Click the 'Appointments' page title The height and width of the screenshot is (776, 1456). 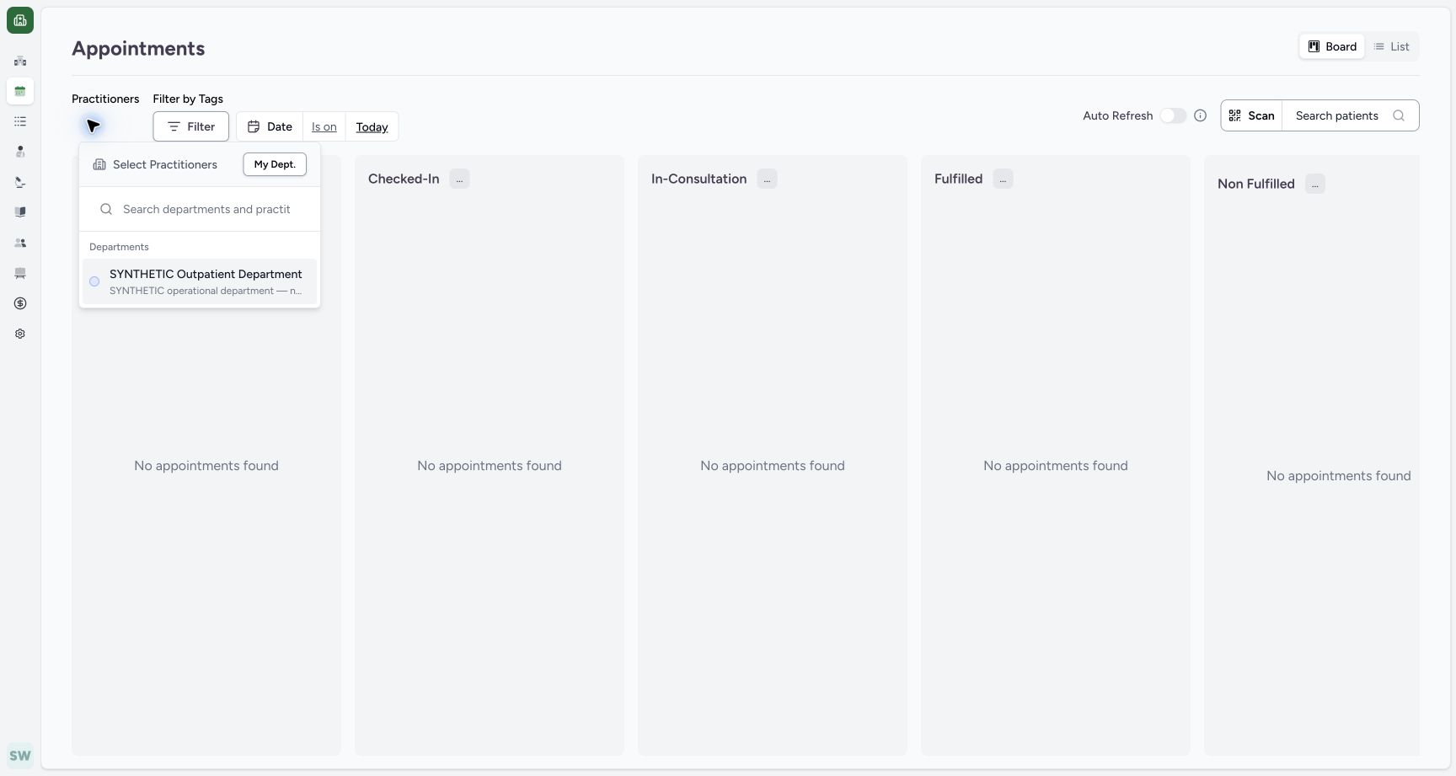click(138, 48)
